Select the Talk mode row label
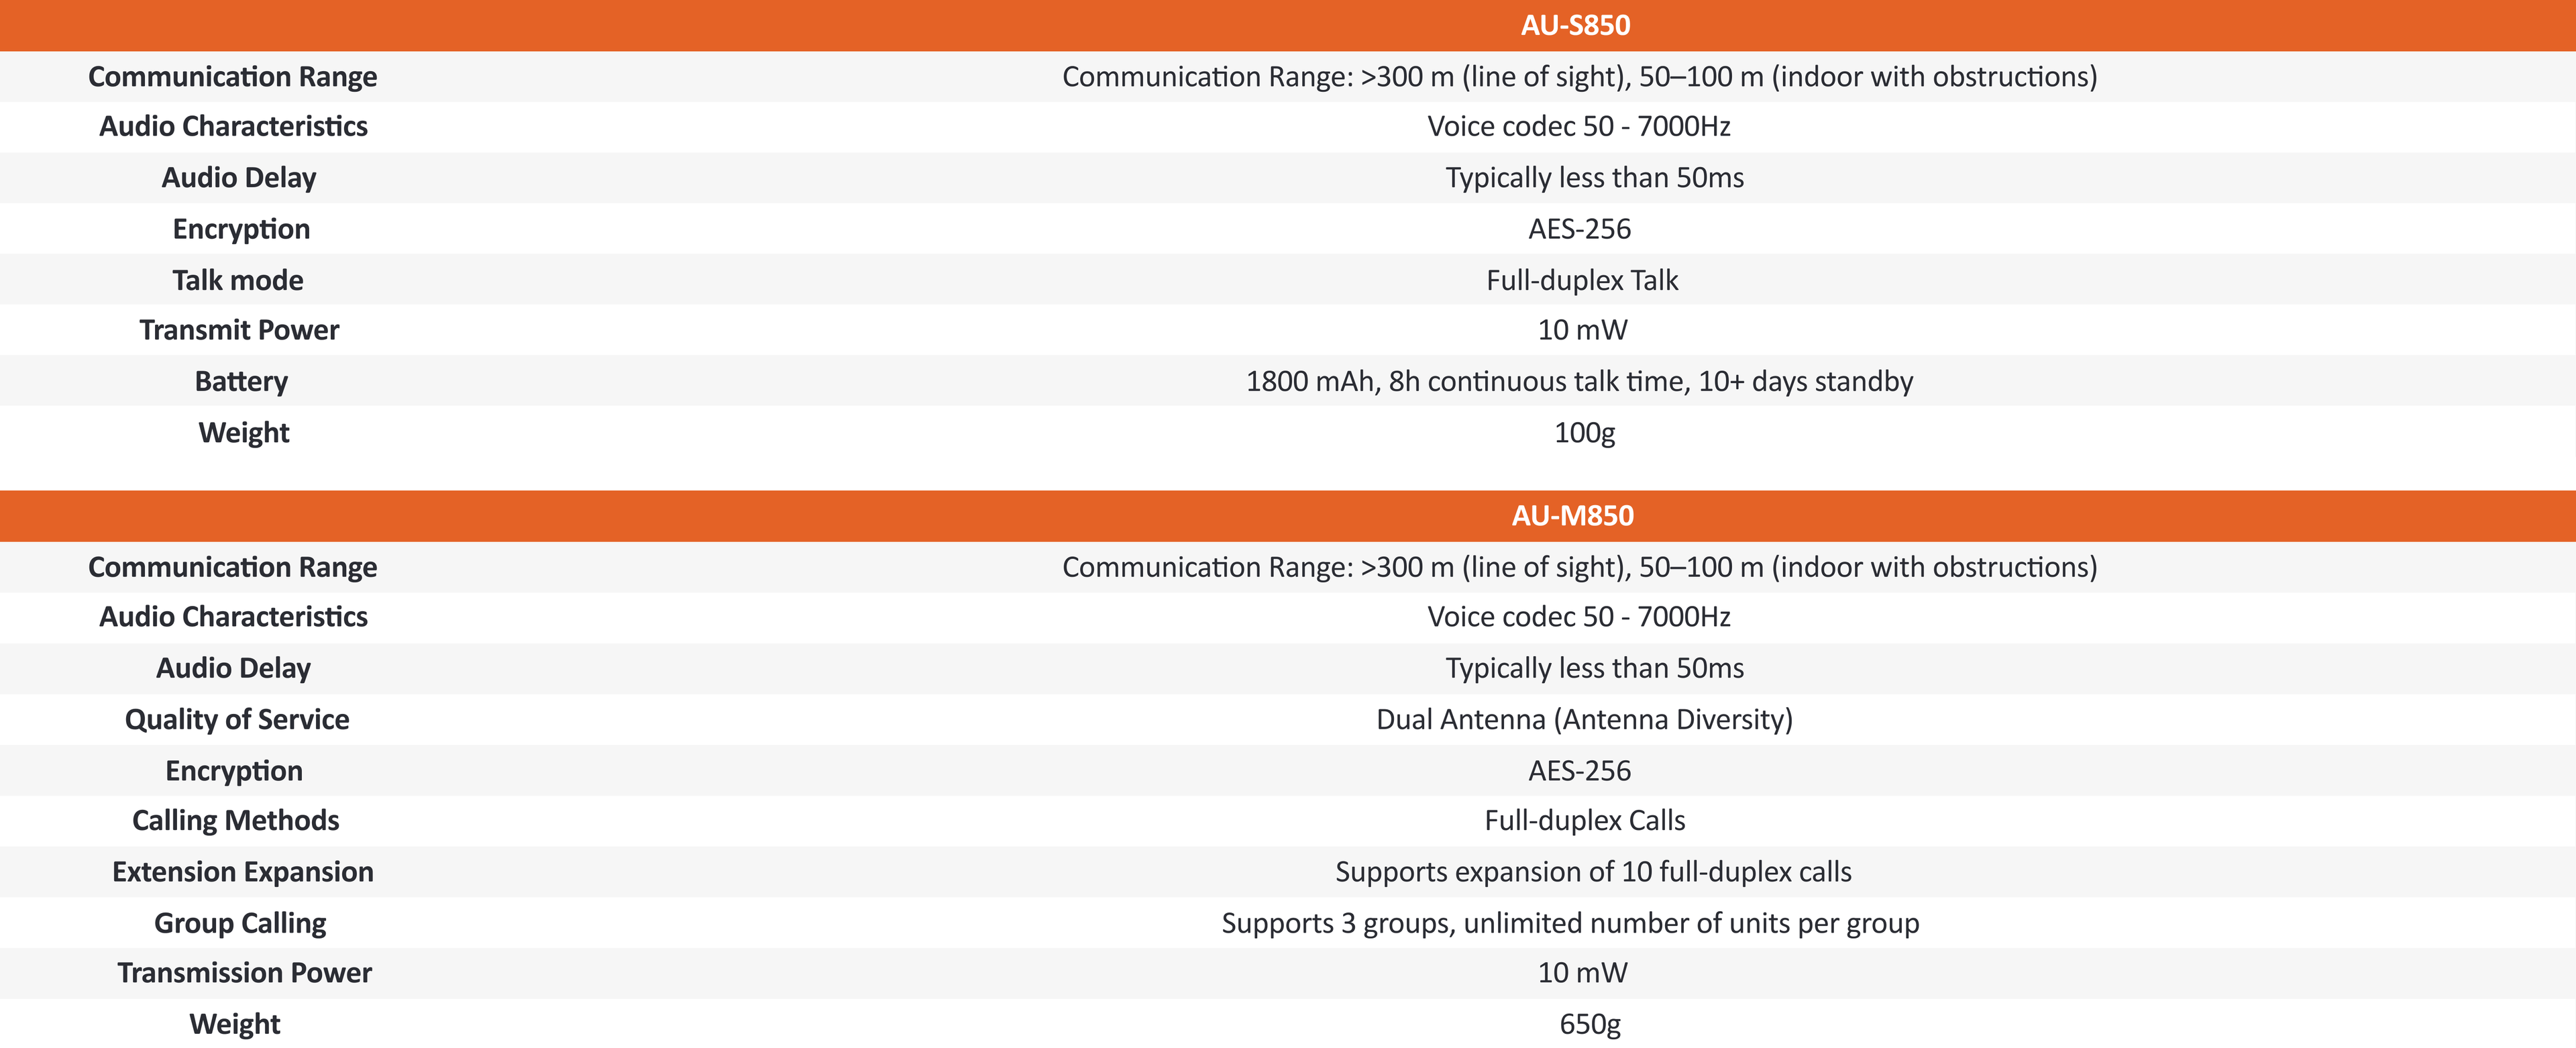The image size is (2576, 1048). [238, 280]
